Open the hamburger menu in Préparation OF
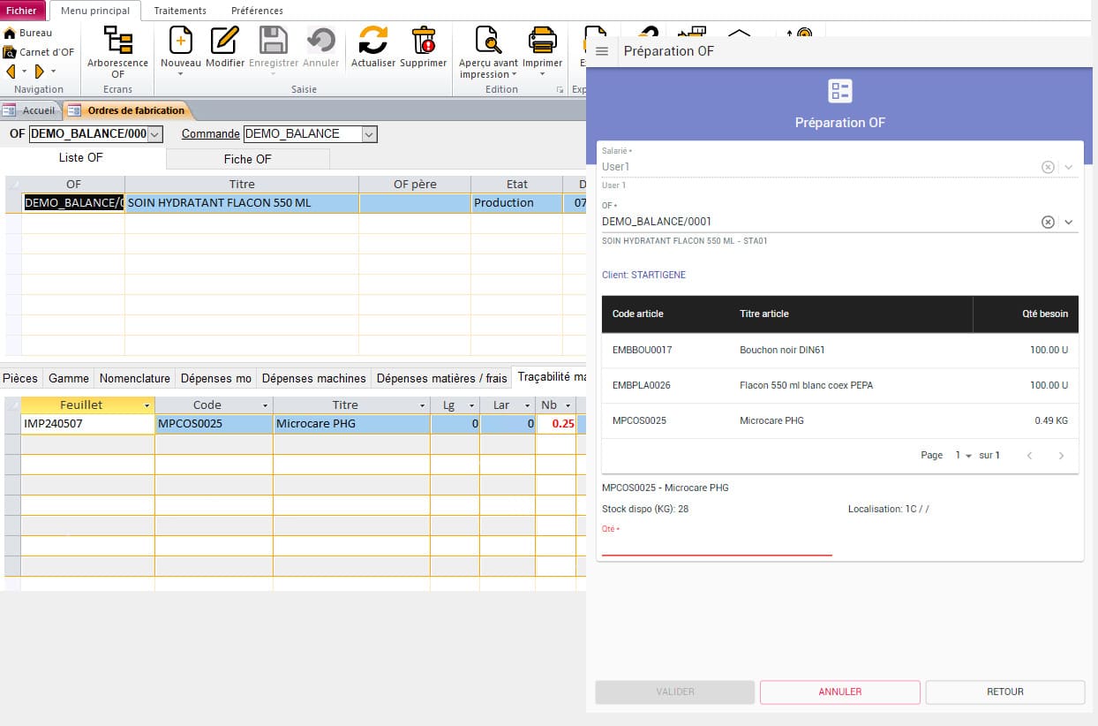1098x726 pixels. (x=601, y=50)
